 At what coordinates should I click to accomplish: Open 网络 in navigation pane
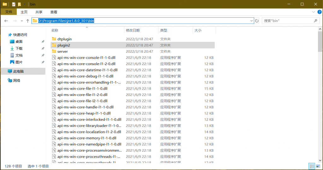coord(16,81)
